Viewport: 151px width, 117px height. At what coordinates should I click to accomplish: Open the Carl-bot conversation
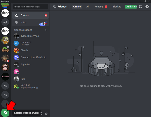(x=30, y=86)
